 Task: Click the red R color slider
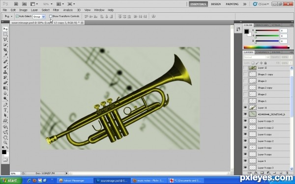click(267, 30)
